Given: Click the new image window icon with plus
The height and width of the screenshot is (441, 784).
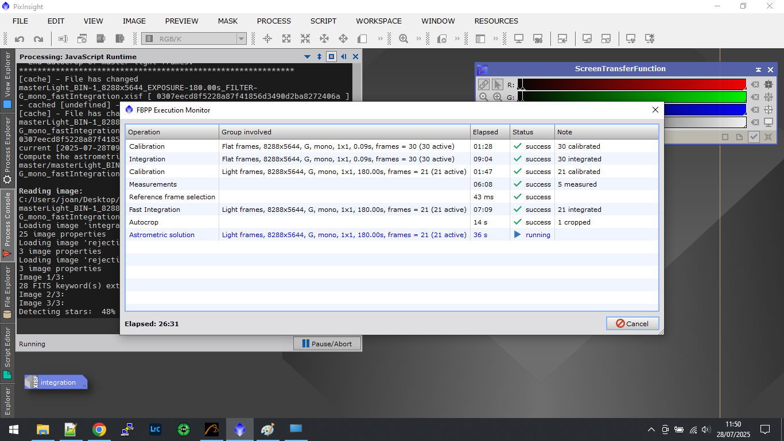Looking at the screenshot, I should point(82,39).
